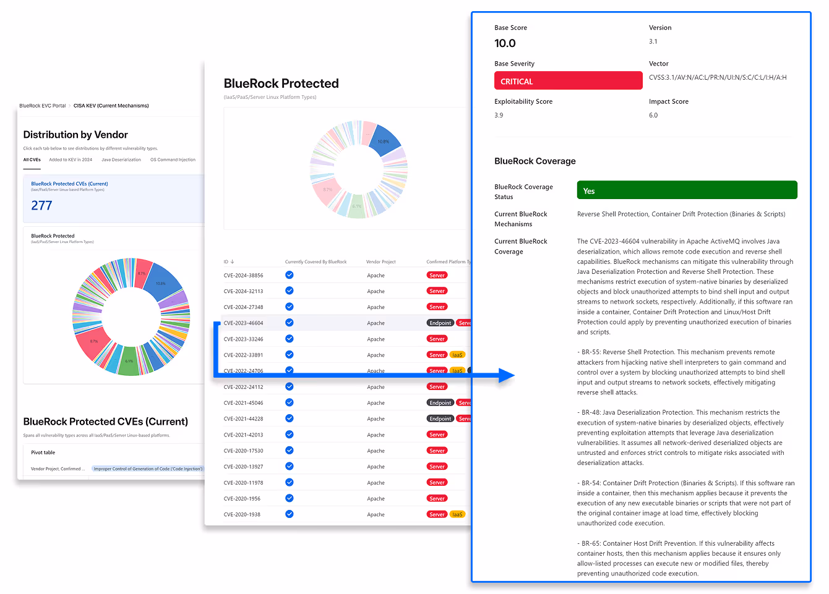The image size is (829, 594).
Task: Click covered checkmark for CVE-2022-24112
Action: tap(290, 386)
